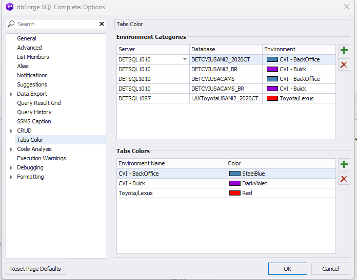Click the Color column header

[x=281, y=163]
